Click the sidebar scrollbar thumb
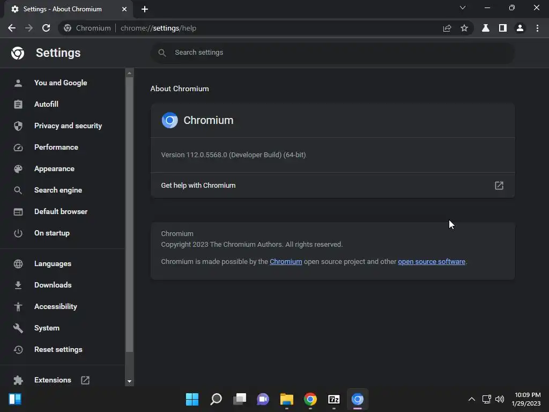Viewport: 549px width, 412px height. (x=129, y=215)
